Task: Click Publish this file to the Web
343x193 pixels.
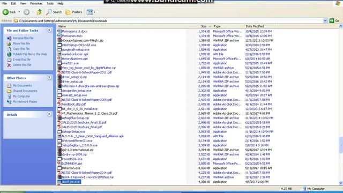Action: tap(30, 54)
